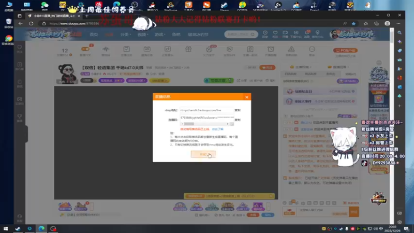414x233 pixels.
Task: Open Microsoft Edge from the taskbar
Action: point(41,228)
